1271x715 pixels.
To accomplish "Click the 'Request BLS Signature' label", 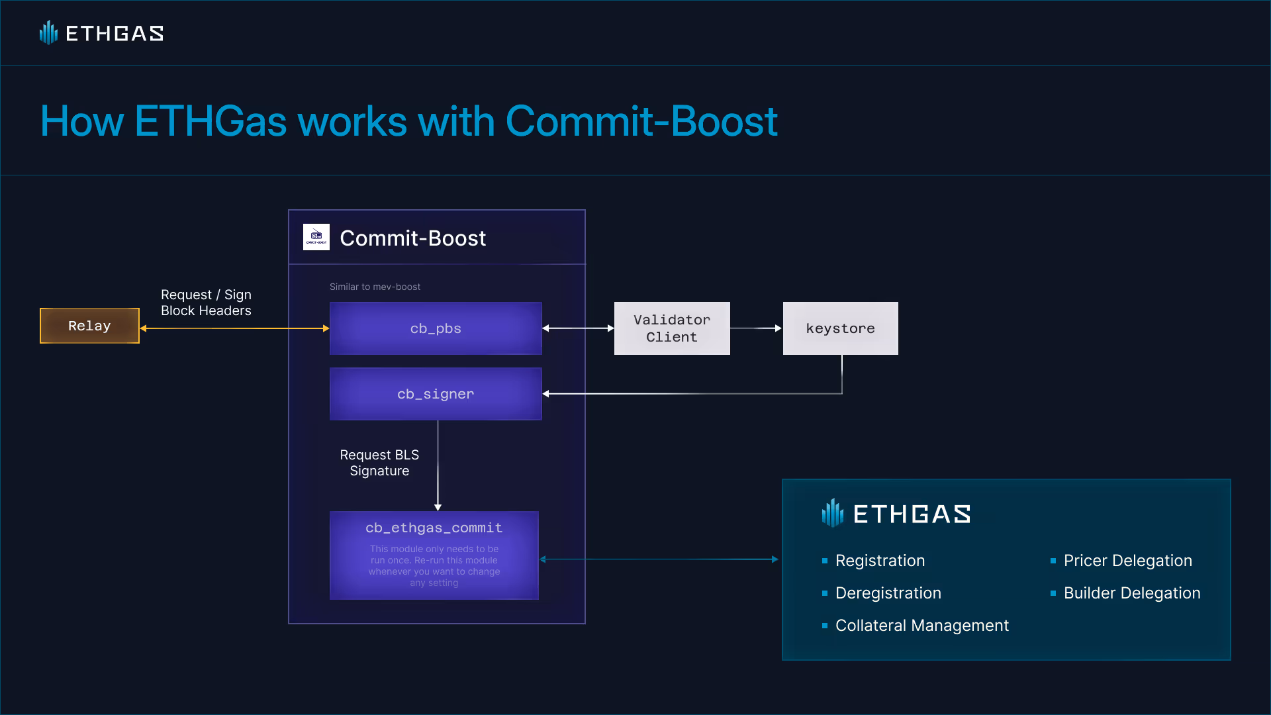I will coord(379,463).
